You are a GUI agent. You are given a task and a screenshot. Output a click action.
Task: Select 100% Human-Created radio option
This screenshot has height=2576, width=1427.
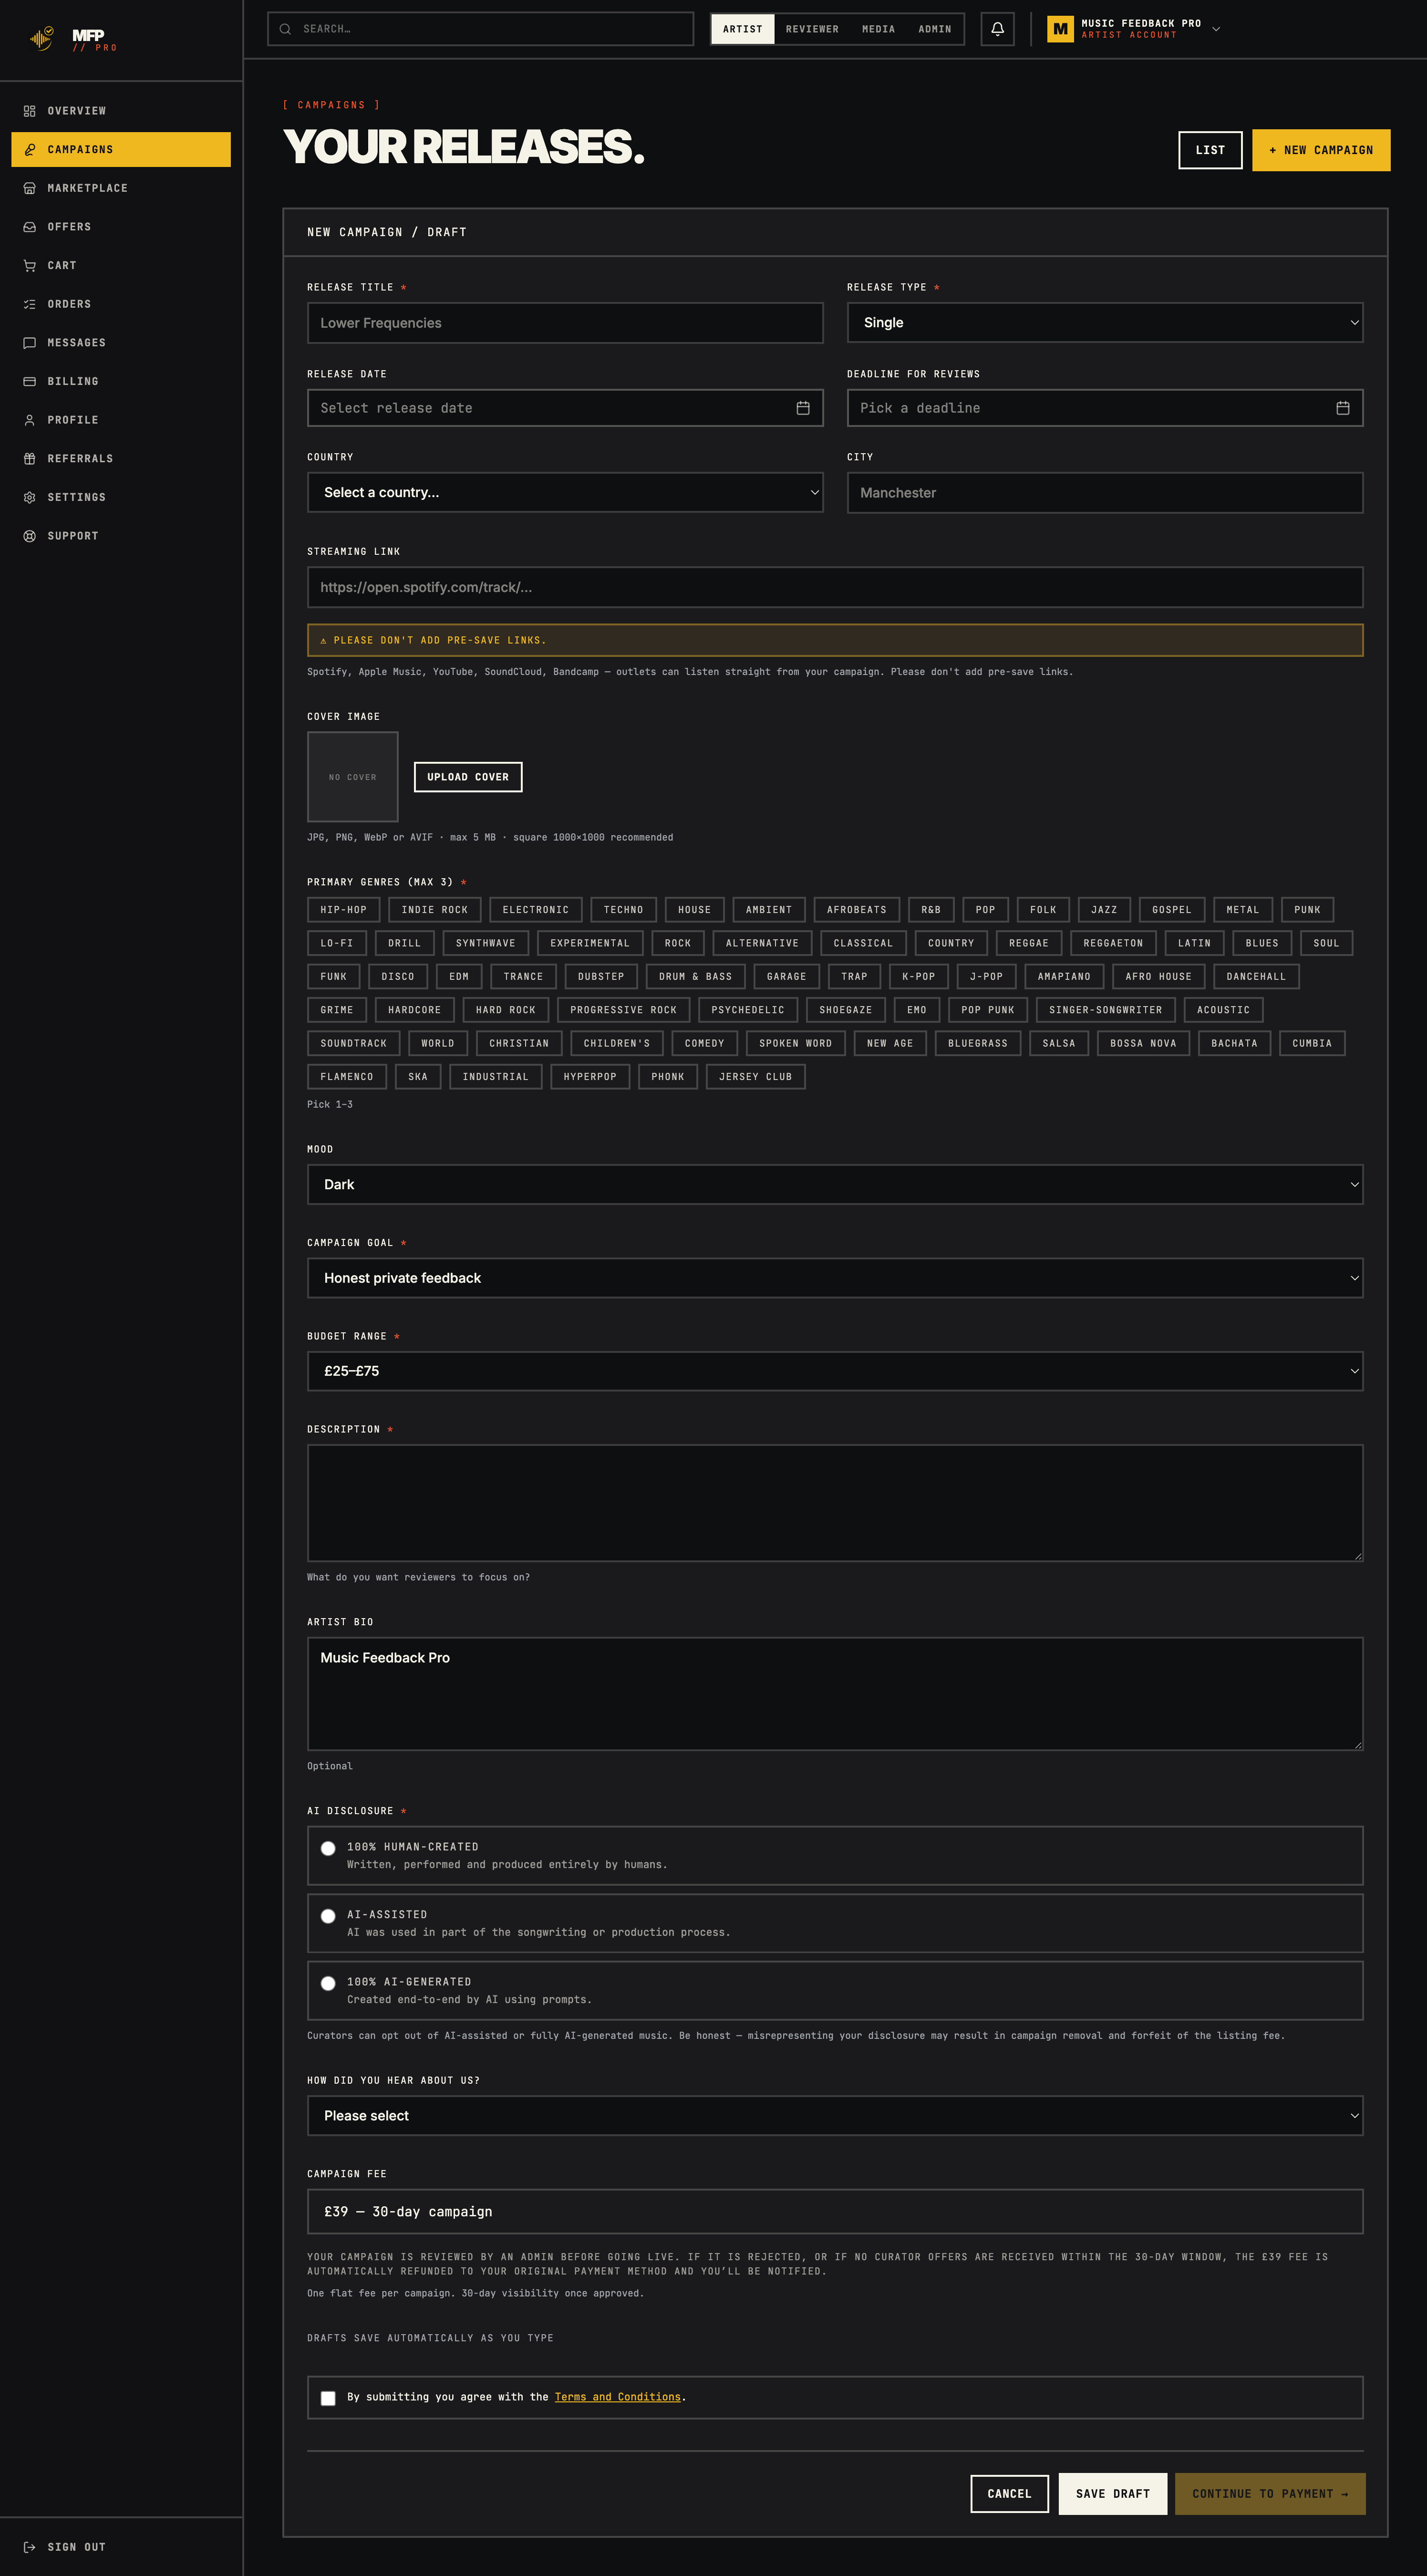pos(328,1848)
